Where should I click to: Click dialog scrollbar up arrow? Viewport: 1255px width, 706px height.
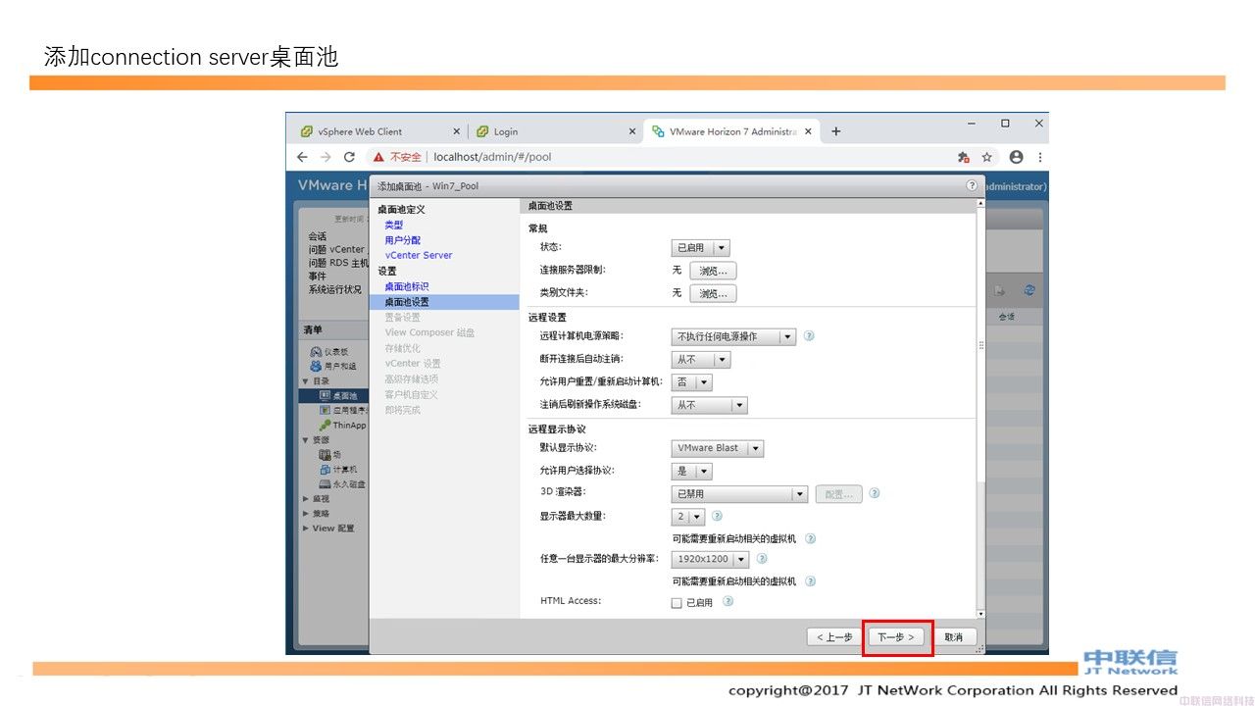(x=980, y=204)
